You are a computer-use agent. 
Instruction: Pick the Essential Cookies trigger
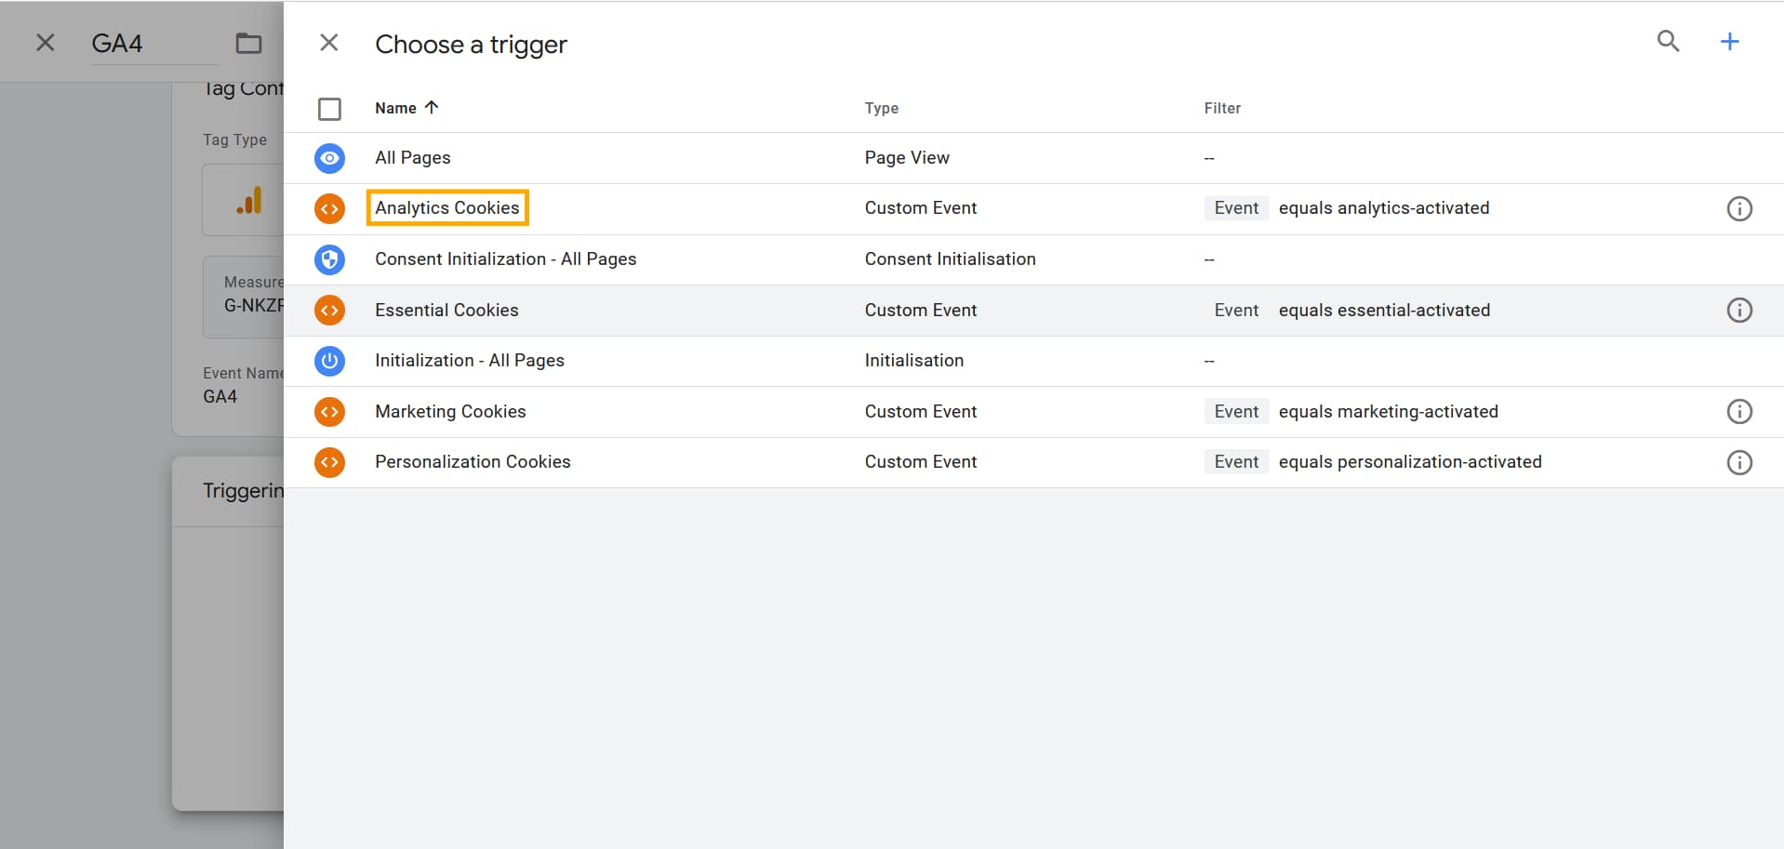446,310
